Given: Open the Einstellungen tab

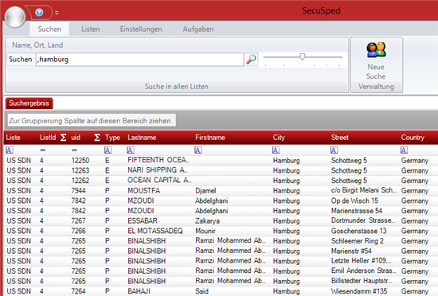Looking at the screenshot, I should 141,29.
